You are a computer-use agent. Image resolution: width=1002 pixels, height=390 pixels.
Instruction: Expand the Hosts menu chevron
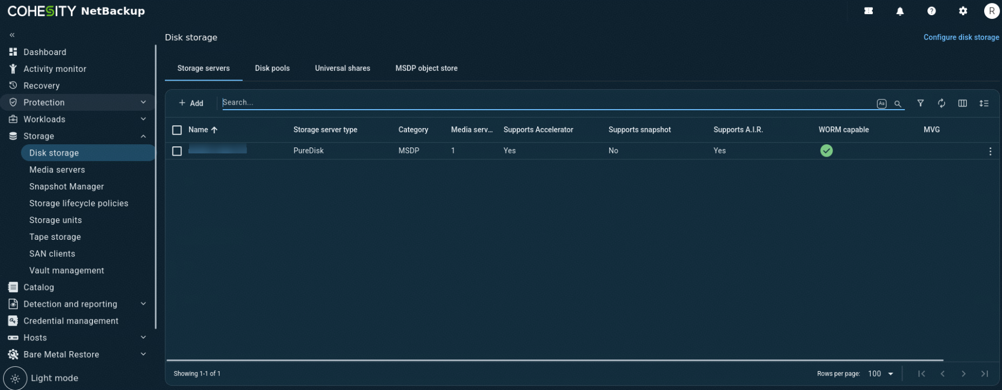(143, 338)
